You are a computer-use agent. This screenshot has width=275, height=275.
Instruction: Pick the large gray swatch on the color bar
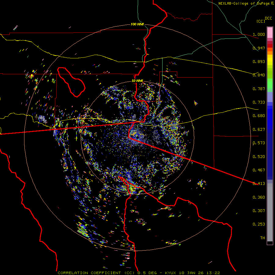click(x=270, y=212)
